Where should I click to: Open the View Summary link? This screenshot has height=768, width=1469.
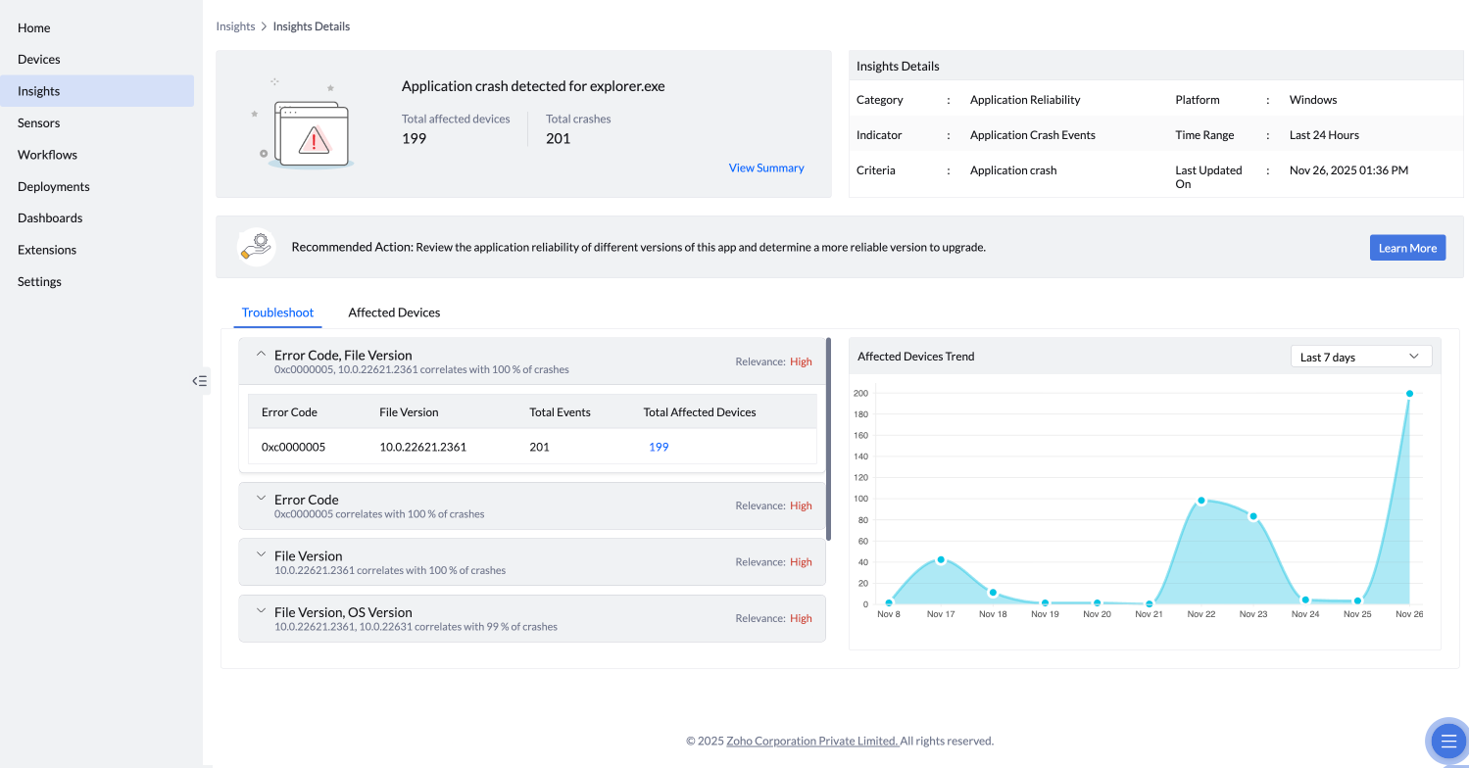[765, 168]
